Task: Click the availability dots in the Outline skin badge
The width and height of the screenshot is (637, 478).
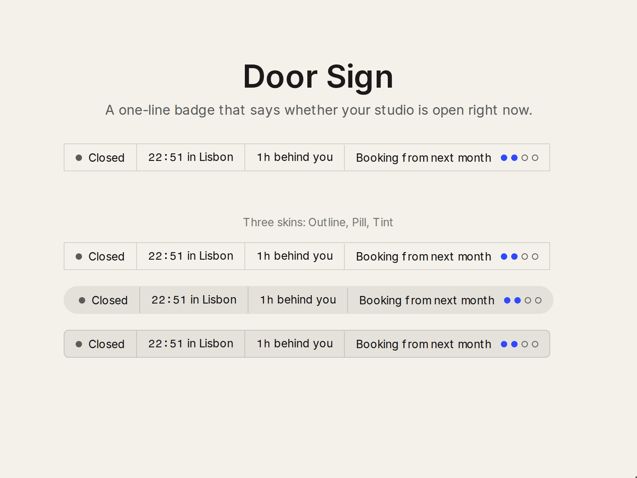Action: coord(520,257)
